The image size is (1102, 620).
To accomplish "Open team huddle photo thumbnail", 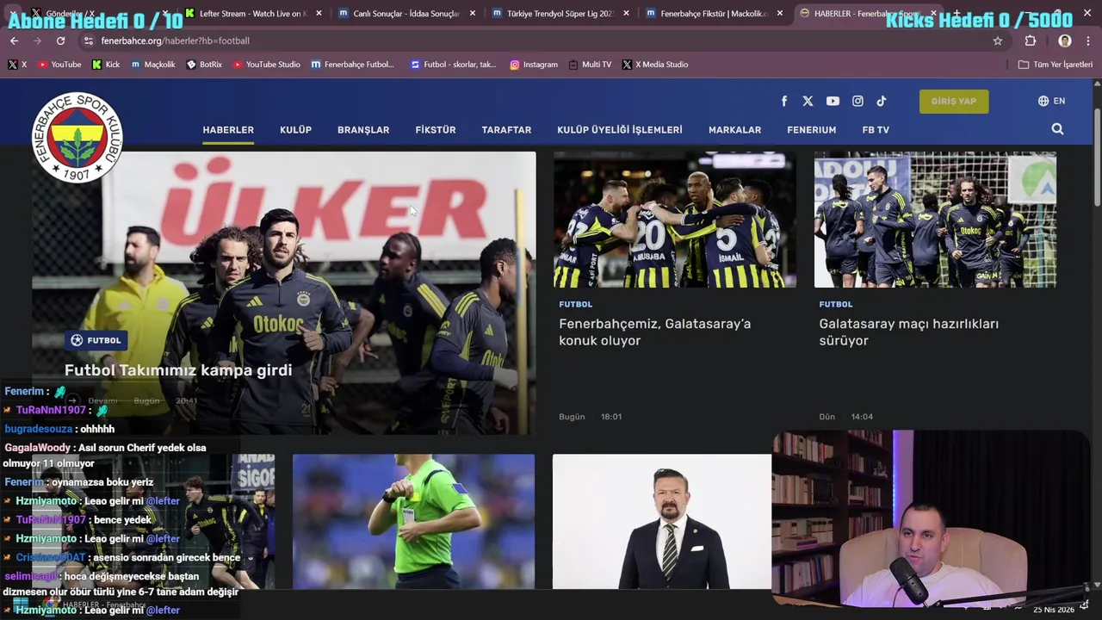I will tap(675, 220).
